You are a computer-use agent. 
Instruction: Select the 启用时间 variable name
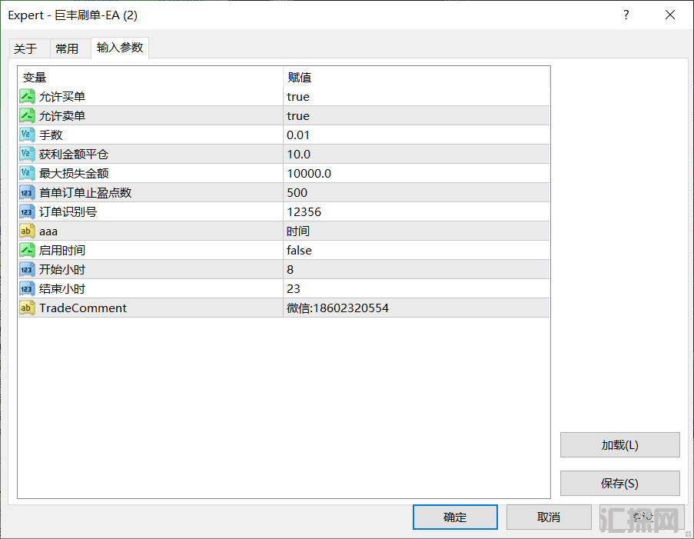[62, 250]
